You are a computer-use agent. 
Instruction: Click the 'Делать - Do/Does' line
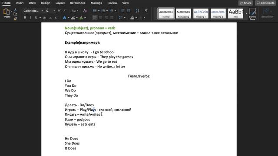[79, 105]
